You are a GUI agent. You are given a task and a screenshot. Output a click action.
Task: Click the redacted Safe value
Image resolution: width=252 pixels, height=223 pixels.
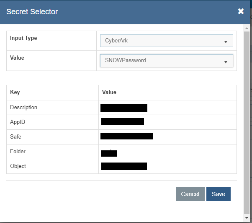click(x=126, y=136)
